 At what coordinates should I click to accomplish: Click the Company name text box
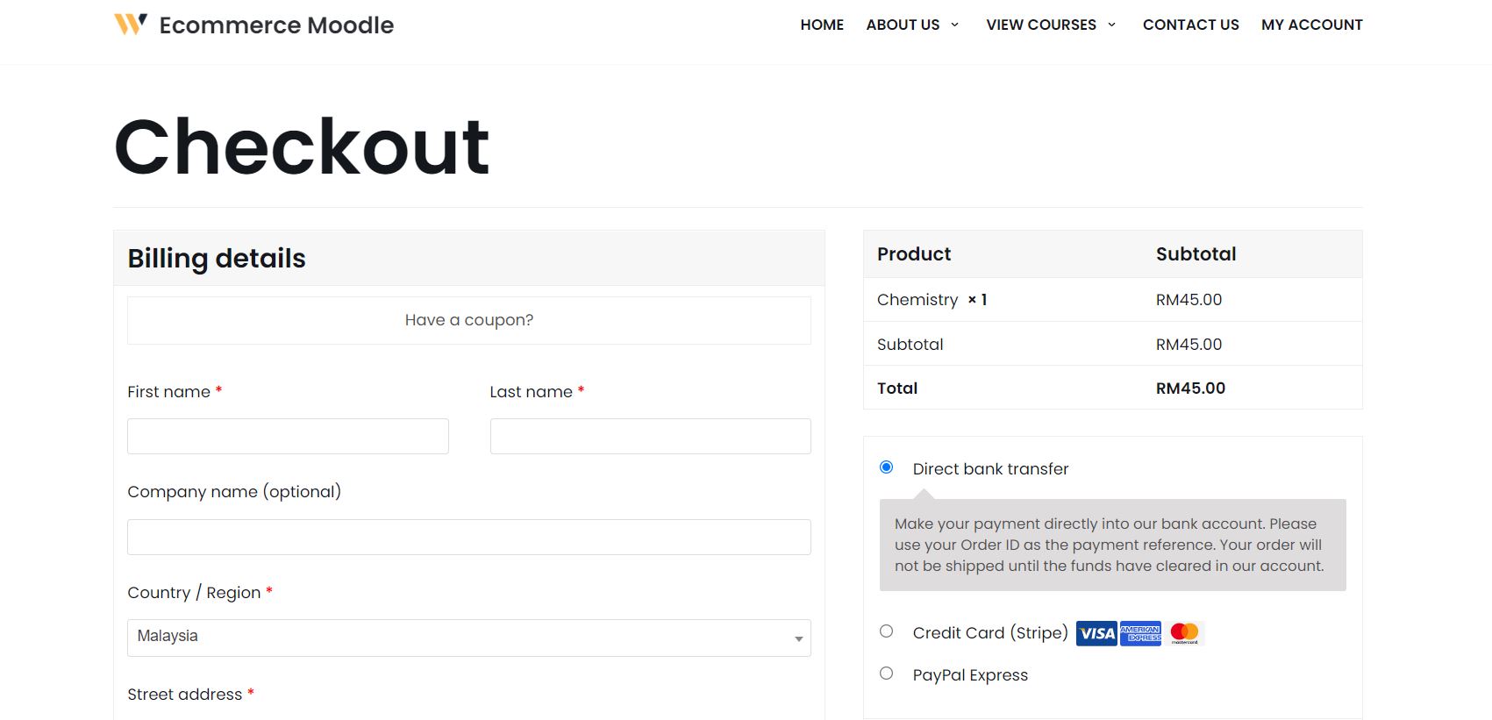point(468,537)
